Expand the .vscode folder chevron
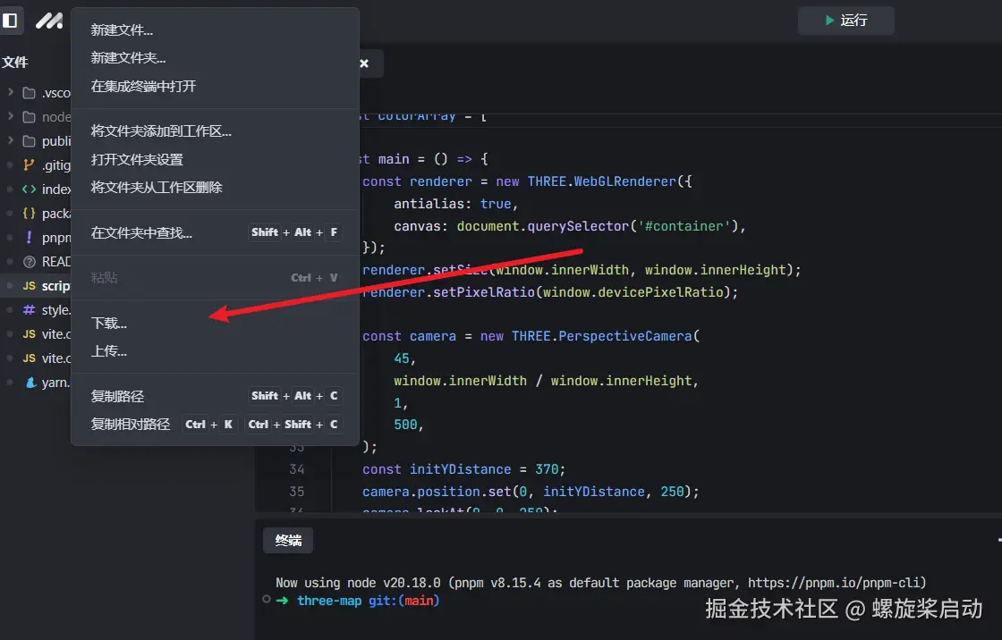This screenshot has width=1002, height=640. [10, 92]
